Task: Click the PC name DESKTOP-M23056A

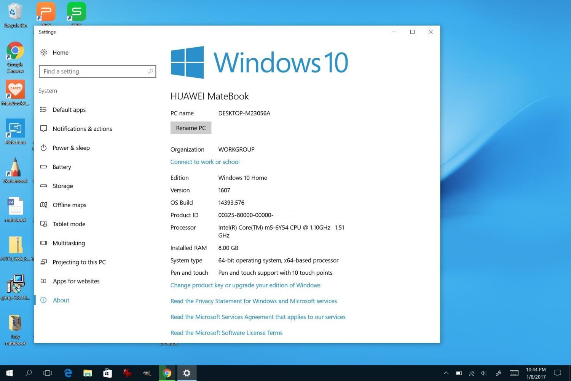Action: 244,113
